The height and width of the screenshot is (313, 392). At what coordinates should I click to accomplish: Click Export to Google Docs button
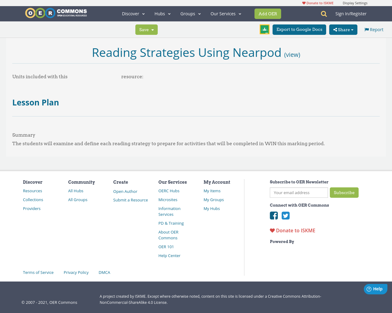299,30
